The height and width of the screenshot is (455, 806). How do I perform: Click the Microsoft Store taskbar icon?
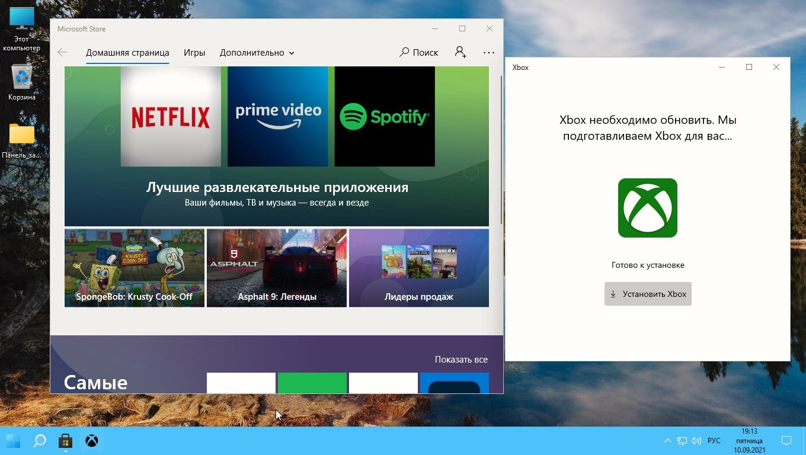[66, 441]
